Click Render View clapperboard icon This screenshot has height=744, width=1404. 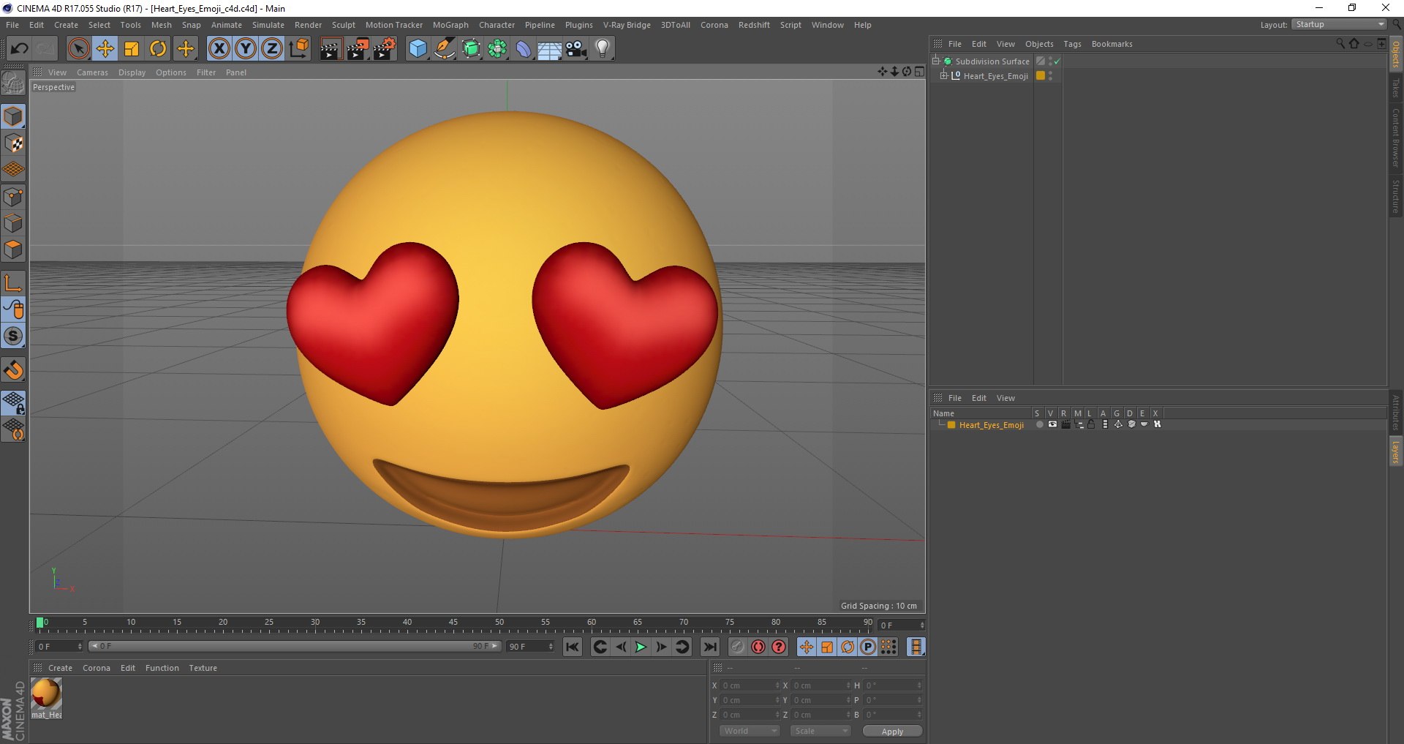point(331,49)
